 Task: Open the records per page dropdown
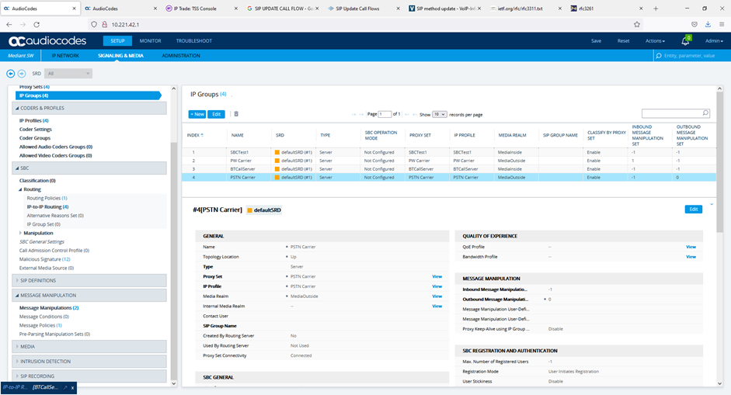coord(439,114)
